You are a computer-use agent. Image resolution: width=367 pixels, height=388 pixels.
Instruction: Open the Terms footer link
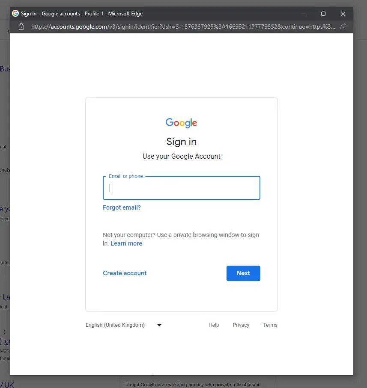(270, 325)
